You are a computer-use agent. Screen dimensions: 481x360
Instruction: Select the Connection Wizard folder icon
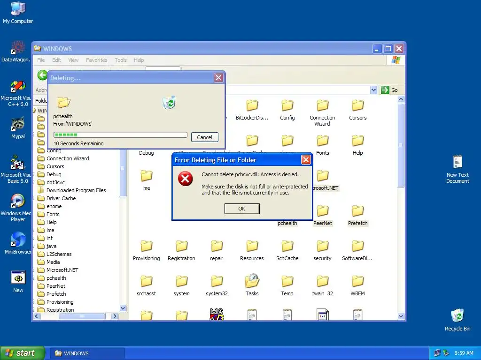[322, 105]
